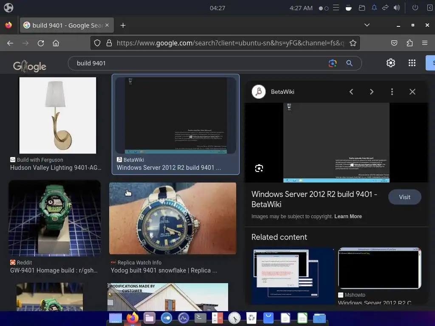Open the software store bag icon in dock
This screenshot has height=326, width=435.
268,318
